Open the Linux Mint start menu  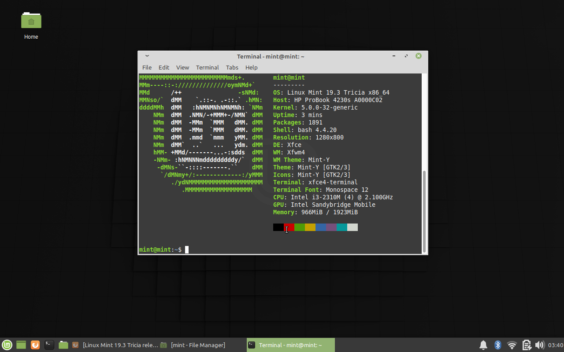pyautogui.click(x=7, y=345)
